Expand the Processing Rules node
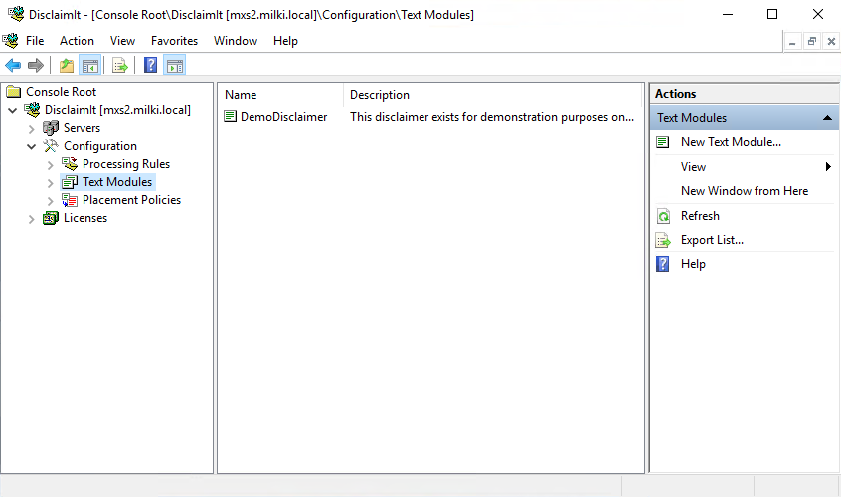 (x=50, y=165)
